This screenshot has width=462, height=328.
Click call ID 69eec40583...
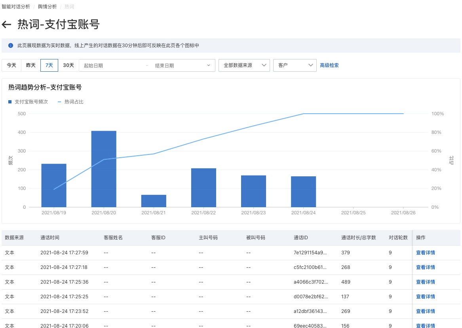click(310, 326)
